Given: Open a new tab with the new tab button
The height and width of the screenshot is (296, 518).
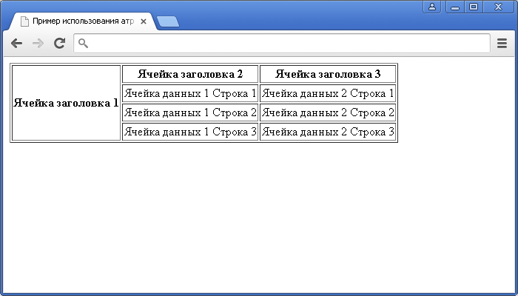Looking at the screenshot, I should point(168,21).
